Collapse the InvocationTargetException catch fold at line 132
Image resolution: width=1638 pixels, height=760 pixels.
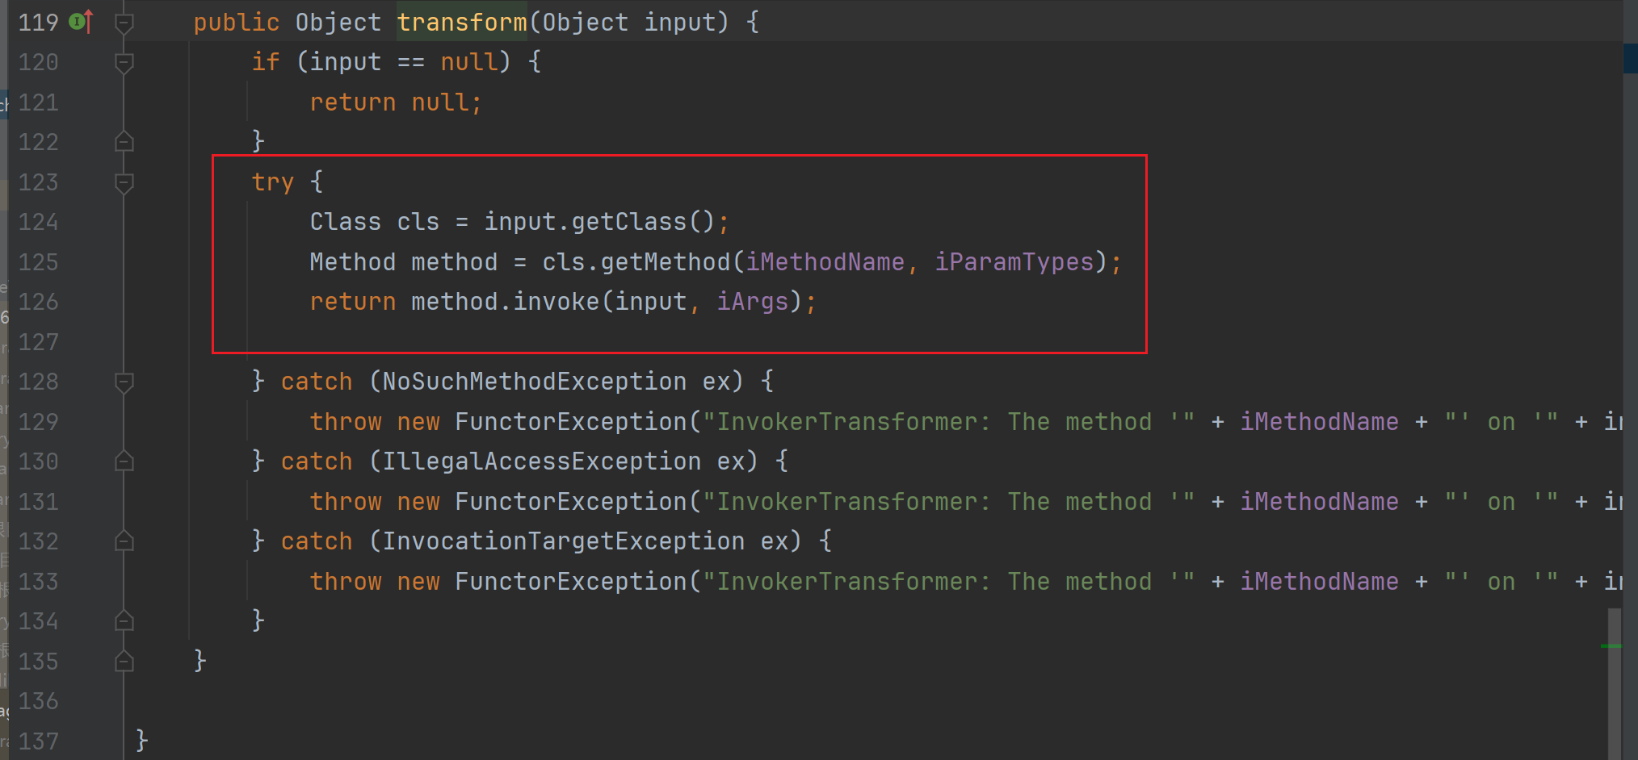[124, 541]
